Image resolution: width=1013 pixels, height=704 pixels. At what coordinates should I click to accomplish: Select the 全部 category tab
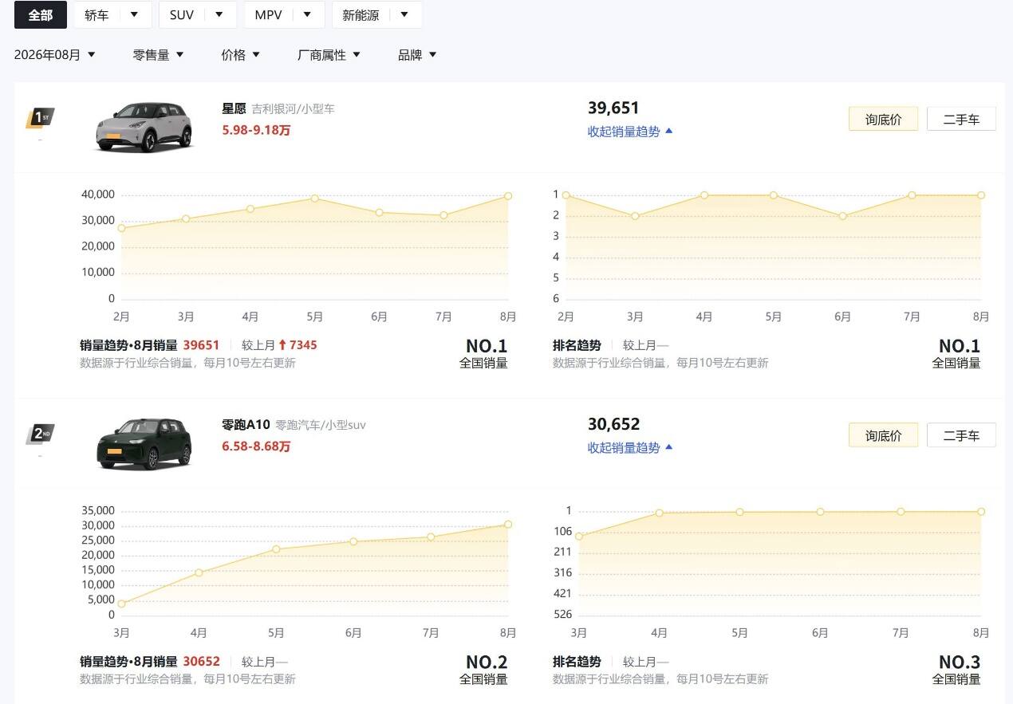[40, 15]
